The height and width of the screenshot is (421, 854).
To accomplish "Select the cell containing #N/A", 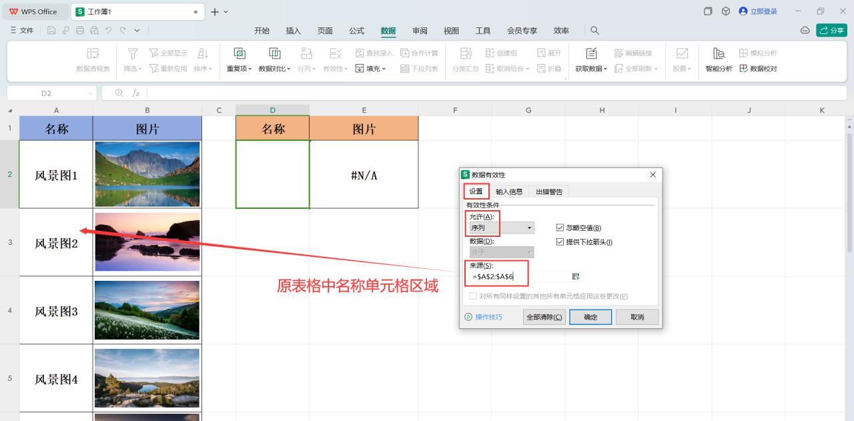I will pyautogui.click(x=364, y=174).
